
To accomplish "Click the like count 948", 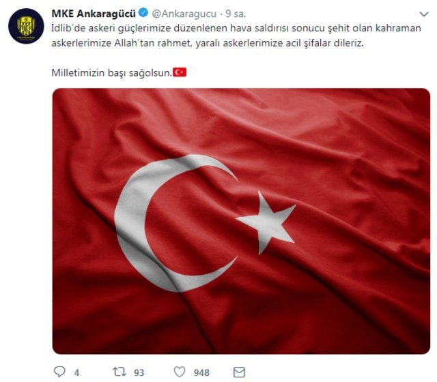I will 201,372.
